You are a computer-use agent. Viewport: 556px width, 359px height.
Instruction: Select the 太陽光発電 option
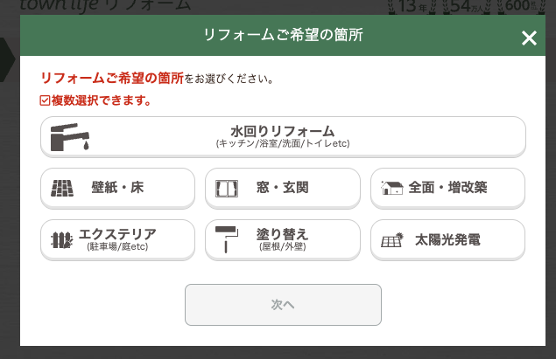pyautogui.click(x=447, y=239)
